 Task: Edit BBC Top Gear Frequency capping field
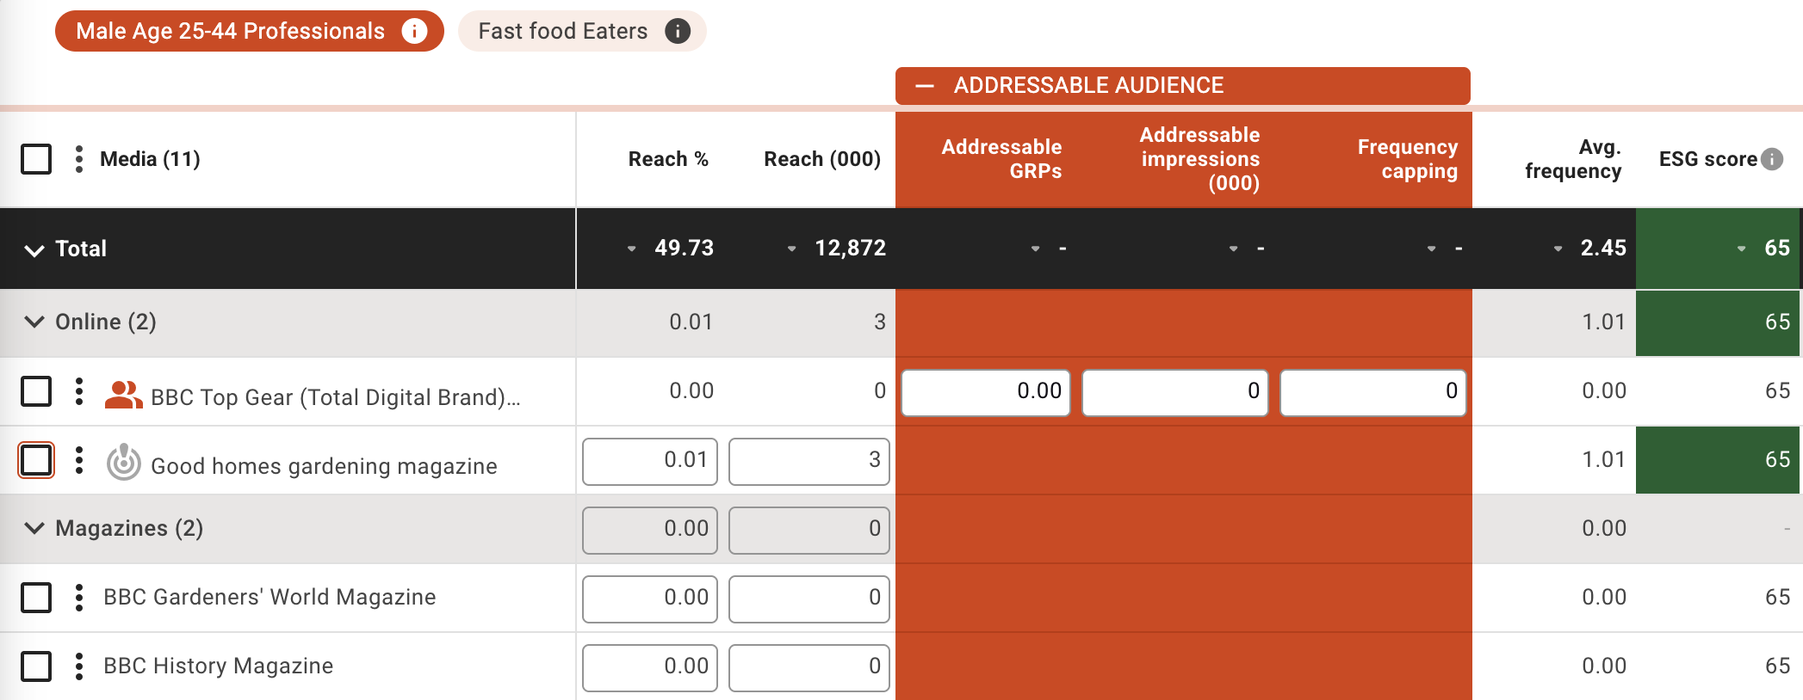(x=1373, y=392)
